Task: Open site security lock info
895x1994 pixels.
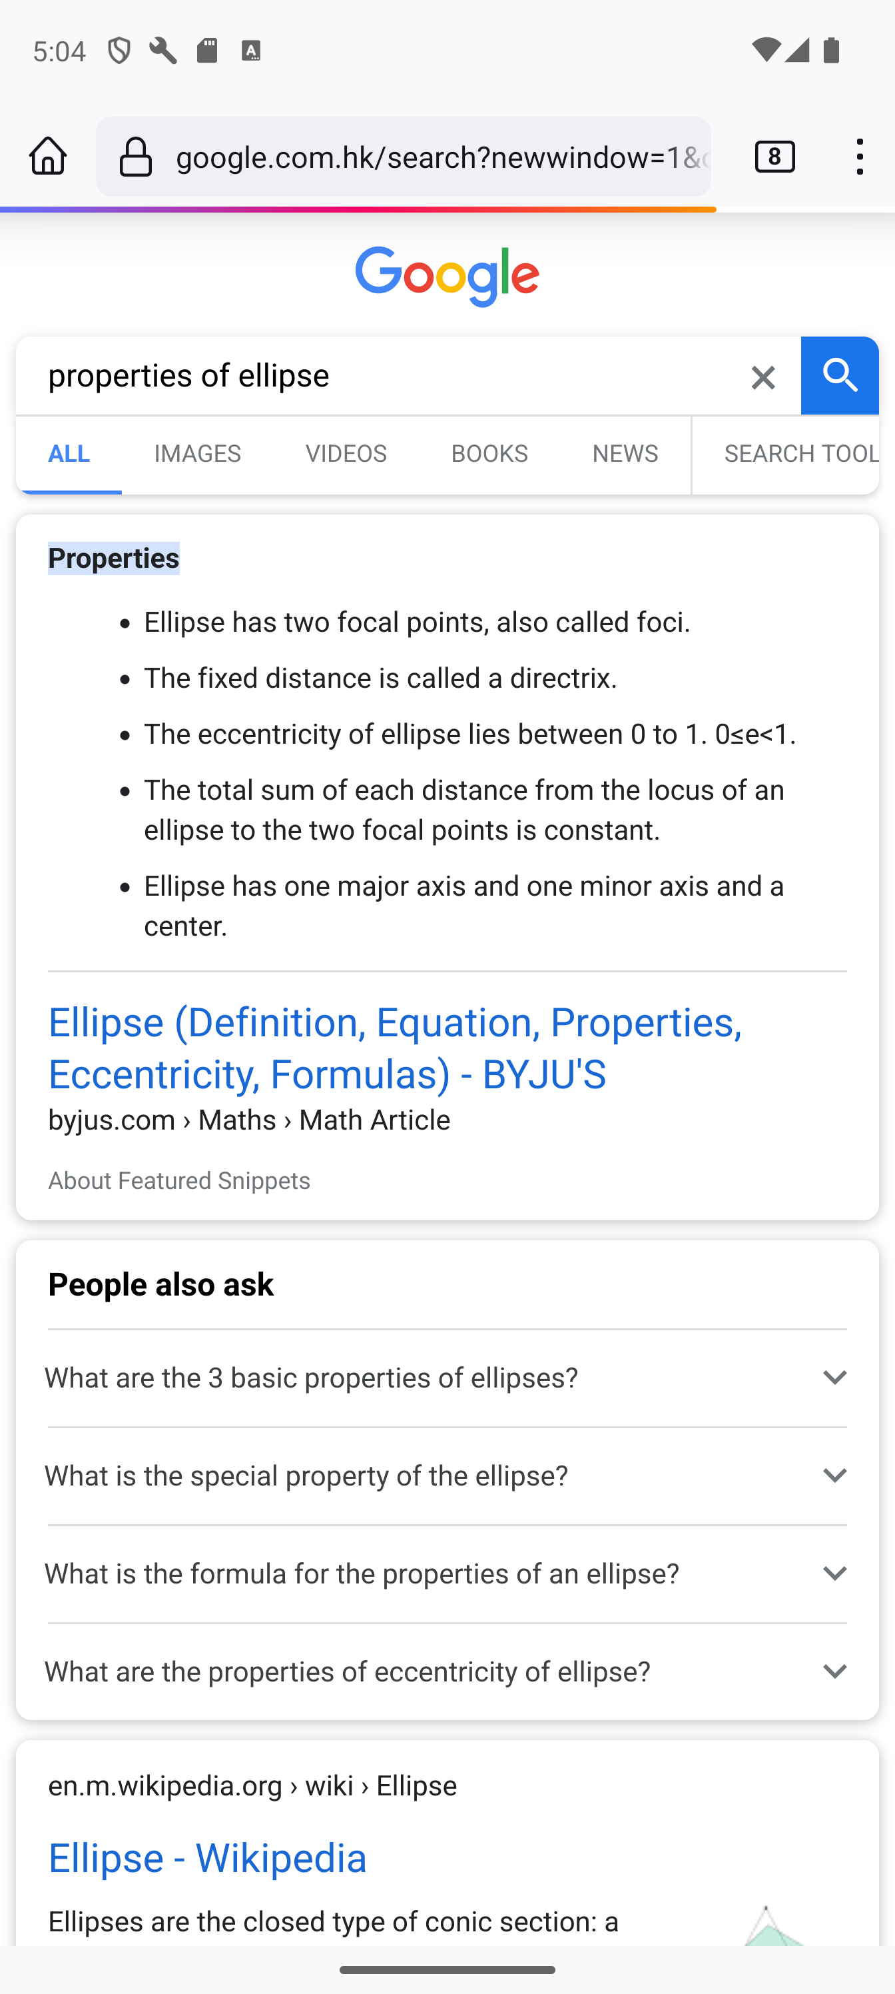Action: (x=136, y=157)
